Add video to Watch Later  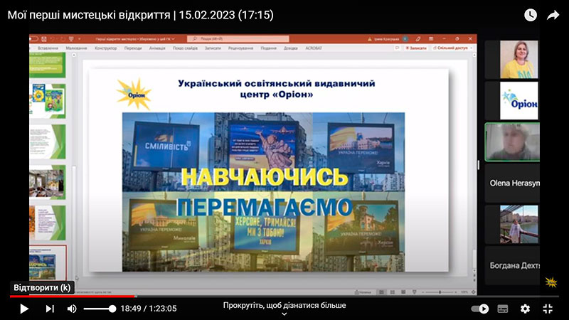coord(531,15)
